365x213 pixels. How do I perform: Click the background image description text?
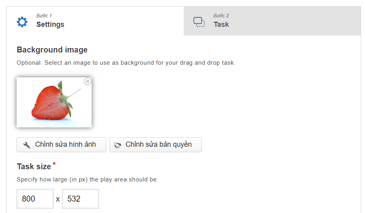point(126,63)
